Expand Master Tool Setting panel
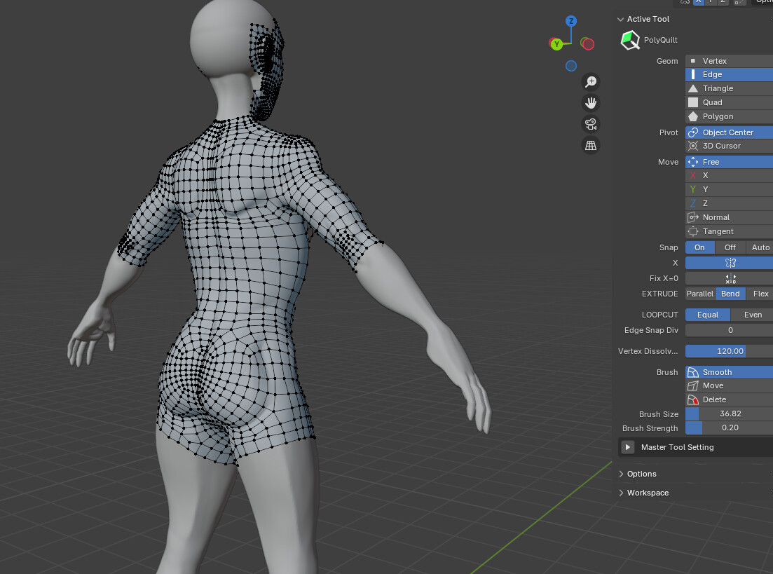The width and height of the screenshot is (773, 574). point(627,447)
